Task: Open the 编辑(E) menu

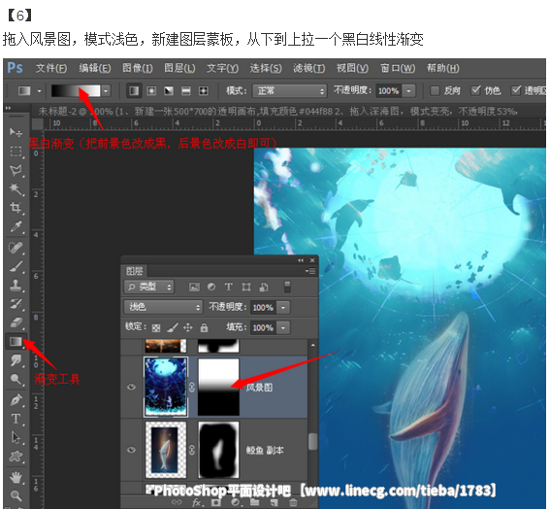Action: click(x=95, y=68)
